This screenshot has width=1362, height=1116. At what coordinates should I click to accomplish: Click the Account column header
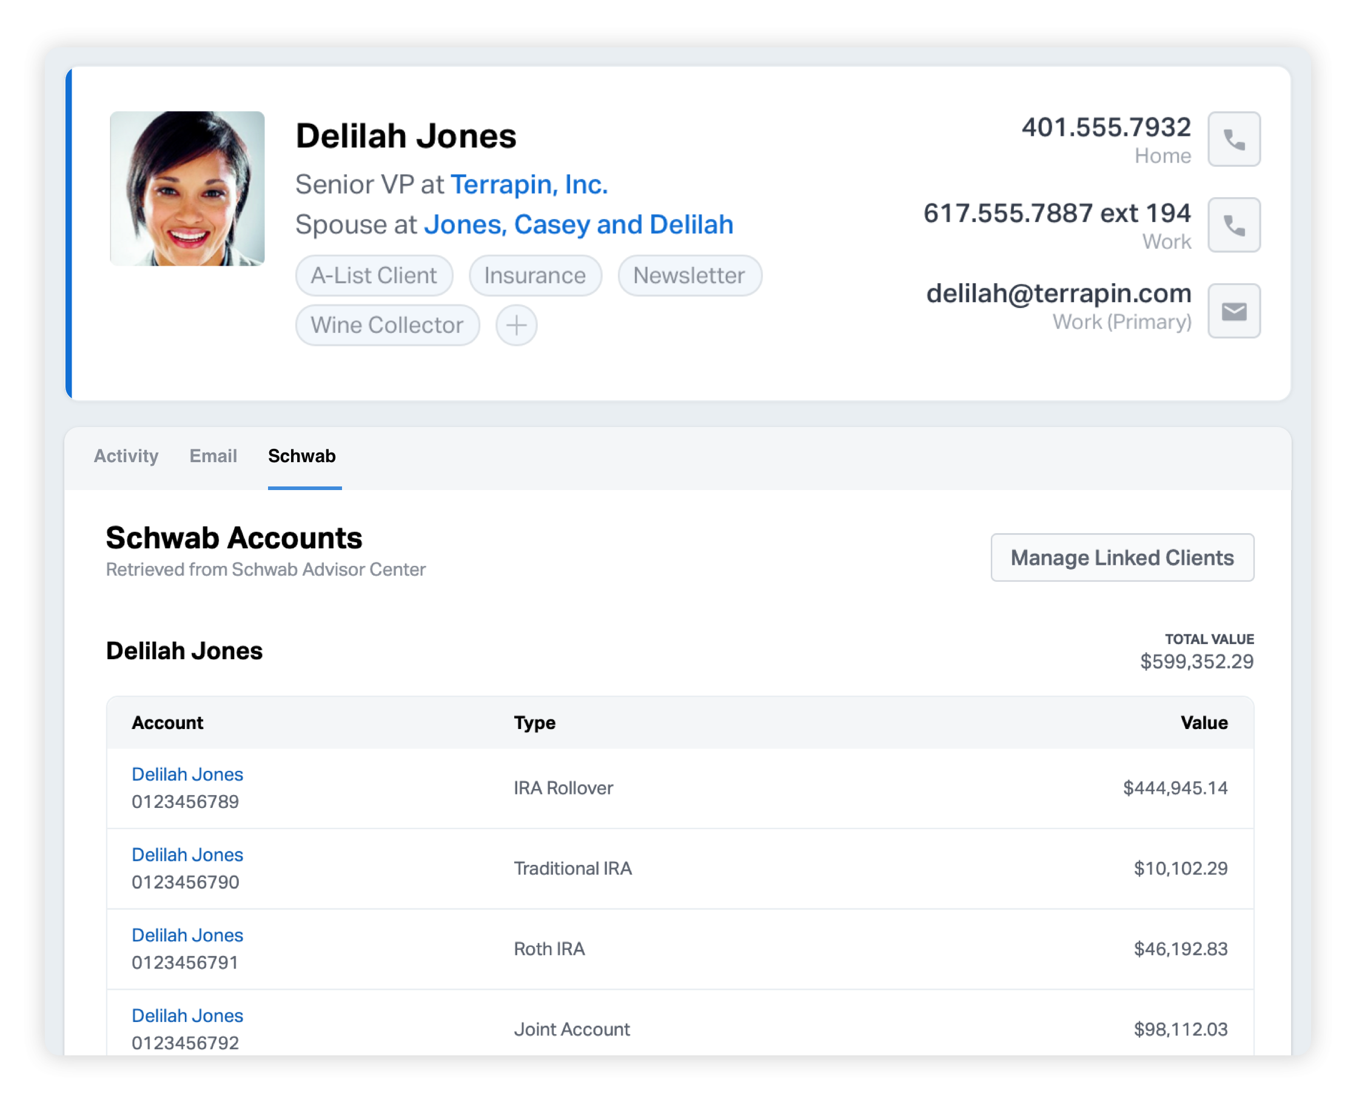click(167, 722)
